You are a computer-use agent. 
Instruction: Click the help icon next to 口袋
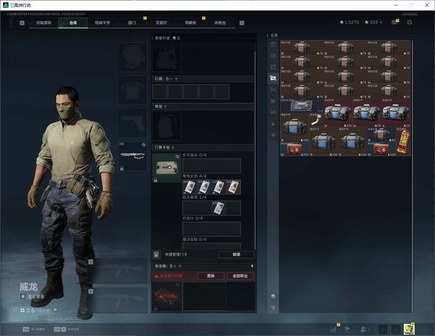click(x=176, y=79)
